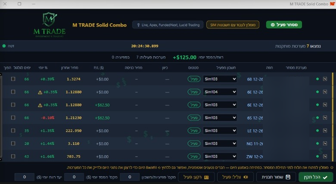Toggle the reverse checkbox for 6S row

13,118
